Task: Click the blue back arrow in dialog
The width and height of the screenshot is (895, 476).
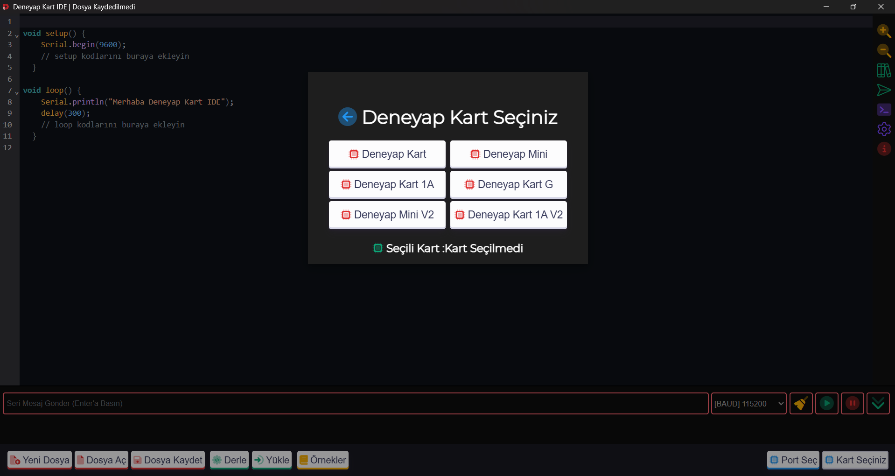Action: (x=347, y=117)
